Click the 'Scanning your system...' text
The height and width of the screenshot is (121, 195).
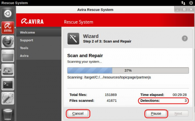[x=84, y=61]
